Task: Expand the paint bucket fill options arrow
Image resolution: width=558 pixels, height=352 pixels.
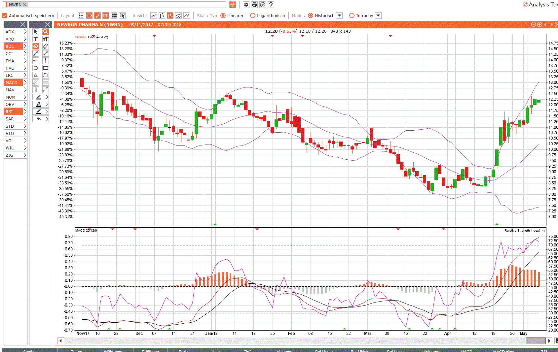Action: [x=47, y=119]
